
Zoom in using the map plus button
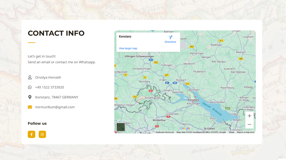(249, 116)
